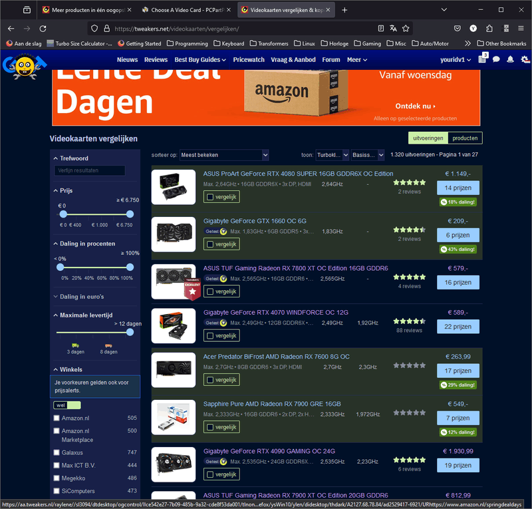The width and height of the screenshot is (532, 509).
Task: Open the Turbokl... column dropdown
Action: point(332,155)
